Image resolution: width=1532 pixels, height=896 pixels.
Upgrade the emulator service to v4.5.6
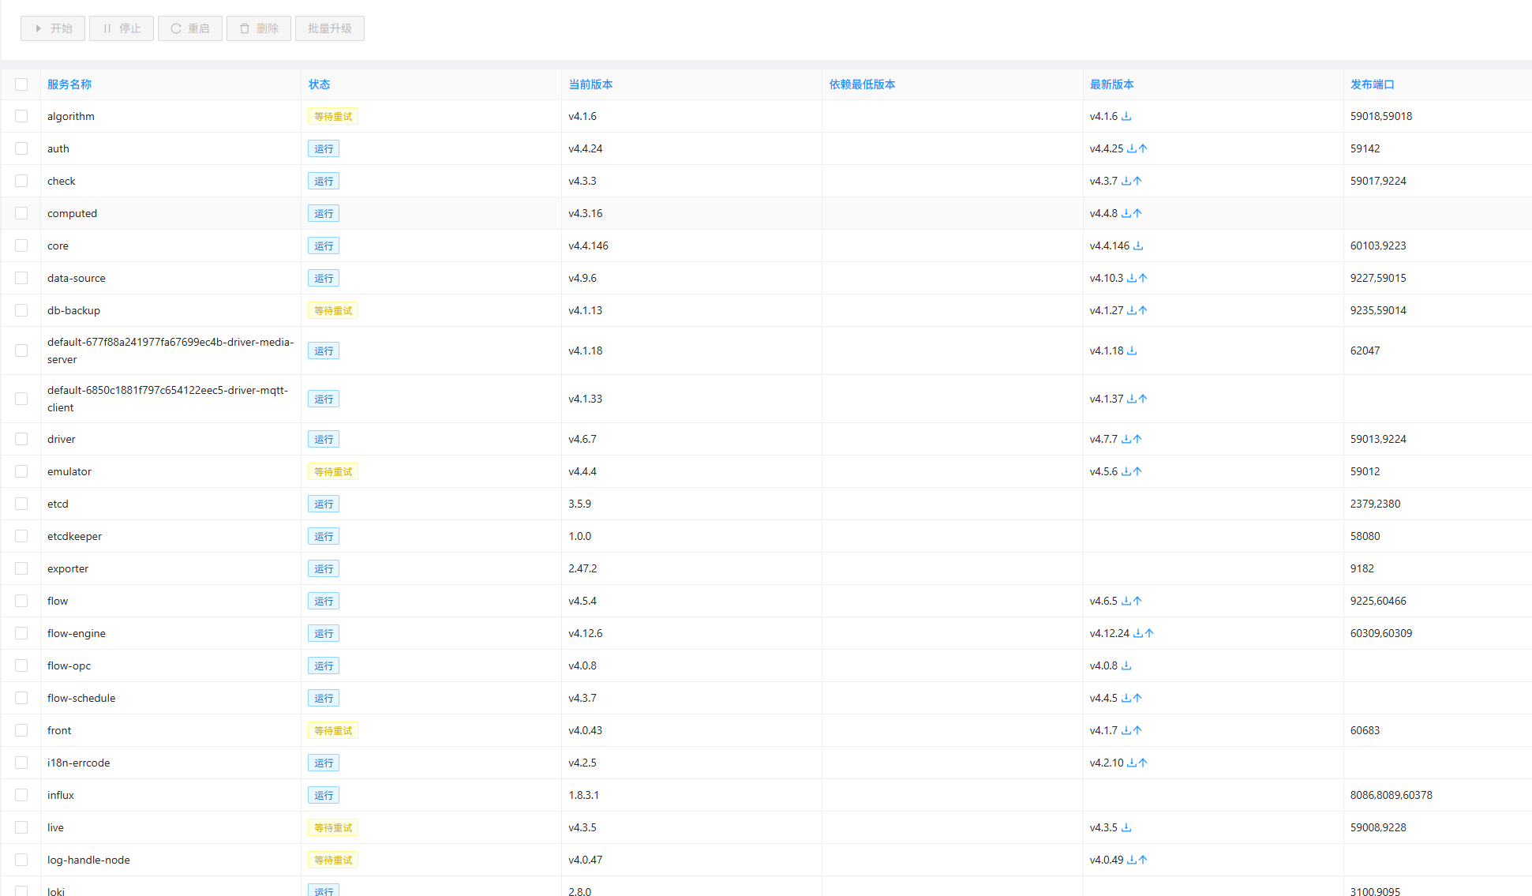click(1137, 471)
